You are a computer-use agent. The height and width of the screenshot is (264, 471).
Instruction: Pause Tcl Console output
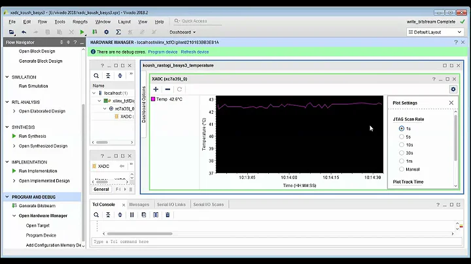[132, 215]
